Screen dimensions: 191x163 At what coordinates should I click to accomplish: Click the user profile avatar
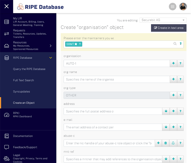click(x=183, y=7)
